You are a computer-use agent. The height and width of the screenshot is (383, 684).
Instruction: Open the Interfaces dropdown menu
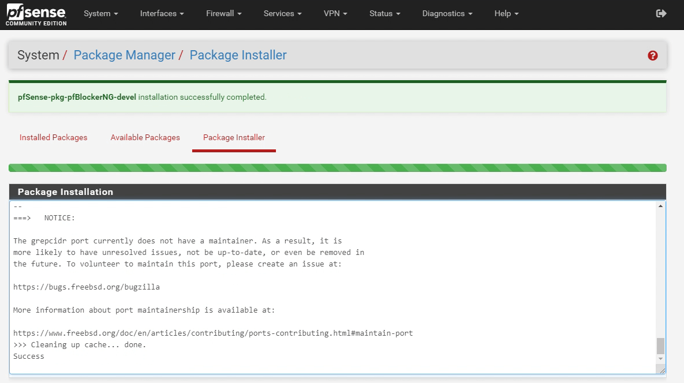click(162, 13)
